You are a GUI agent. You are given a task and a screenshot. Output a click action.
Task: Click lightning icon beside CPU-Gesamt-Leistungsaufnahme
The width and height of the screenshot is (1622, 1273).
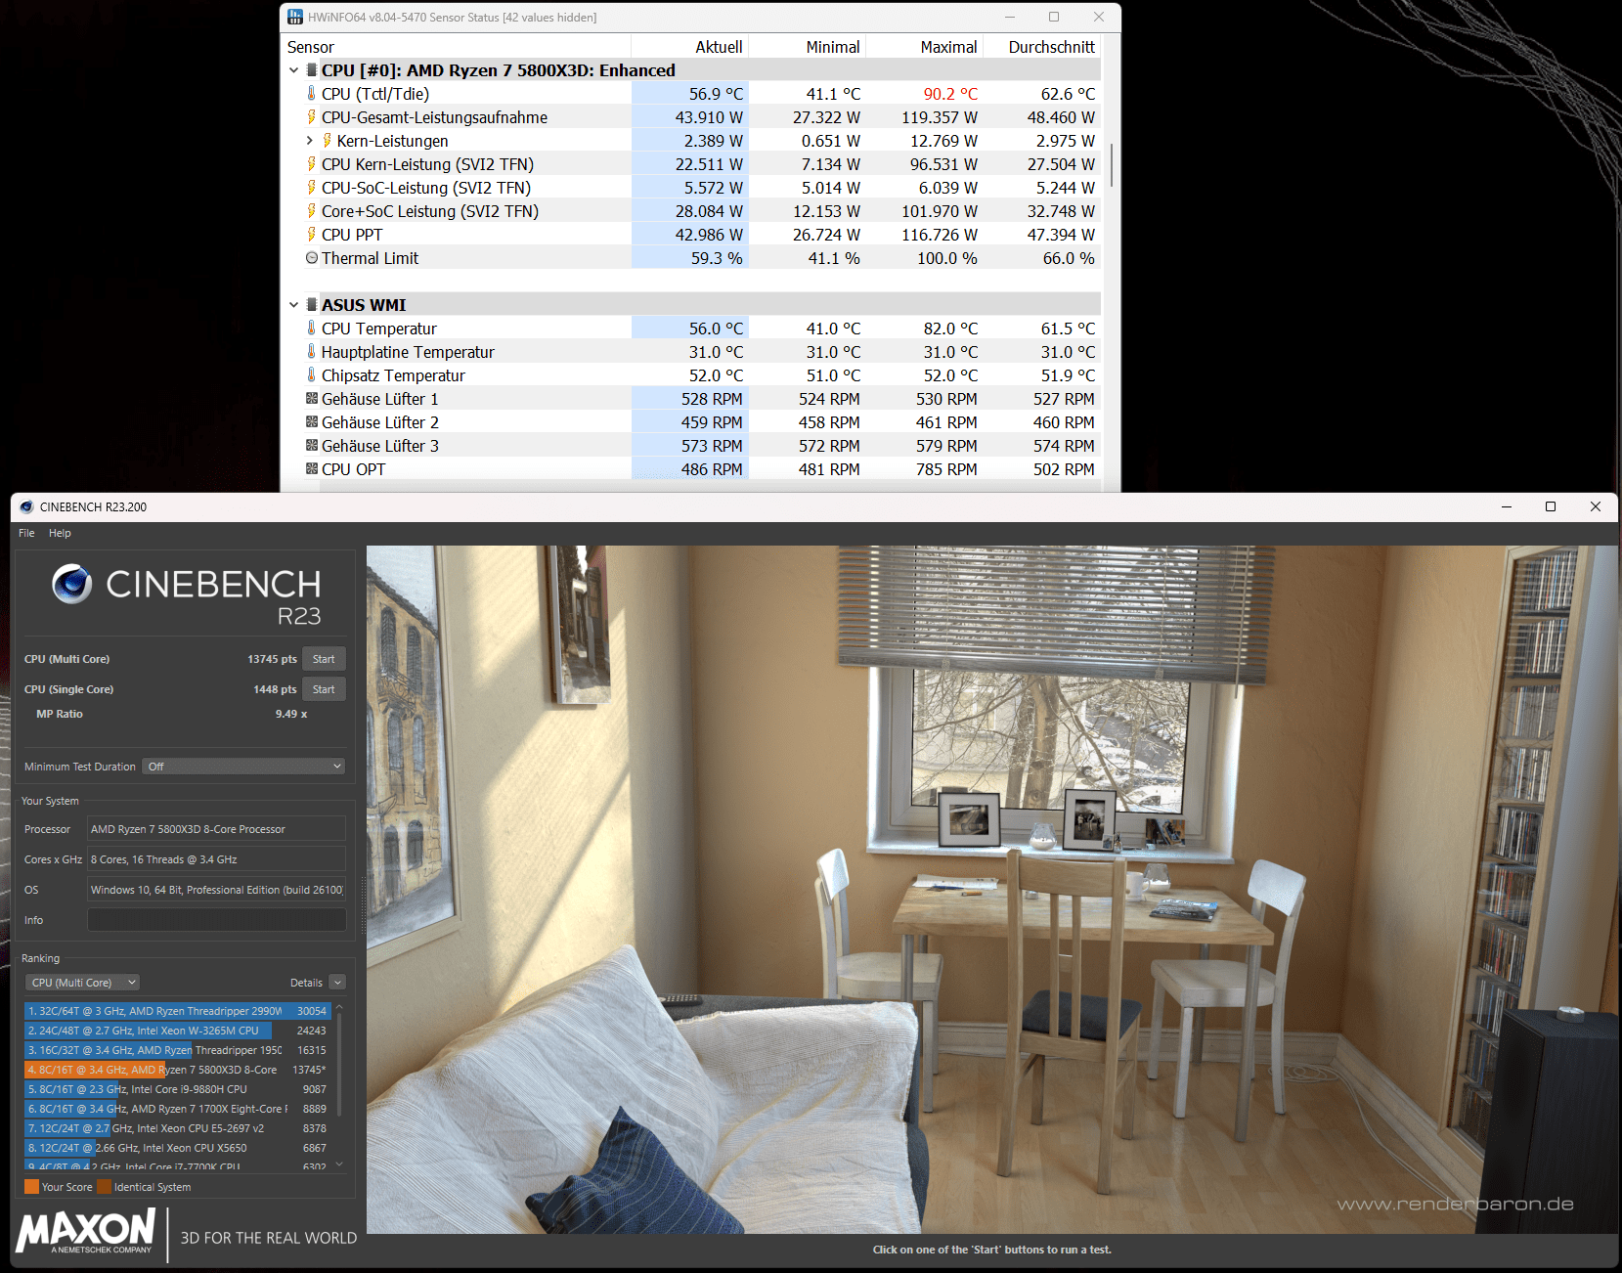pyautogui.click(x=311, y=117)
